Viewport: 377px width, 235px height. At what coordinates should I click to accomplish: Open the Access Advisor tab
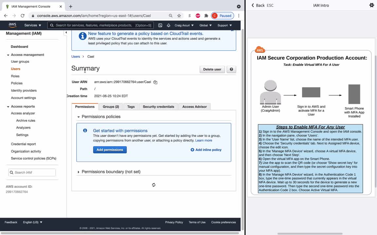pos(194,107)
